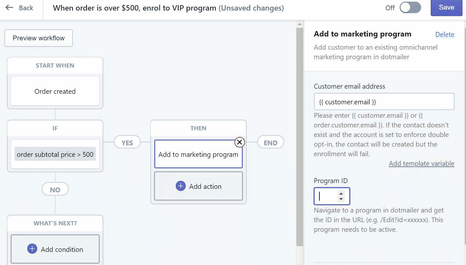Select the Order created trigger block
This screenshot has width=466, height=265.
point(55,92)
